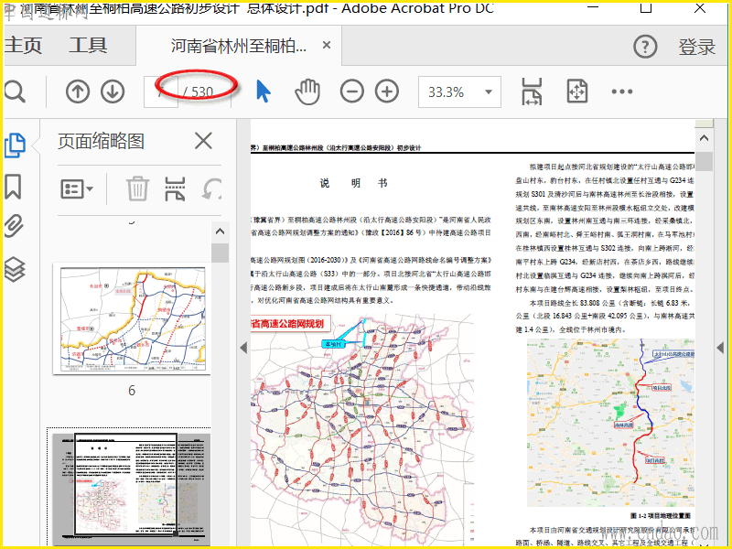The width and height of the screenshot is (732, 549).
Task: Toggle the page thumbnails sidebar icon
Action: tap(14, 145)
